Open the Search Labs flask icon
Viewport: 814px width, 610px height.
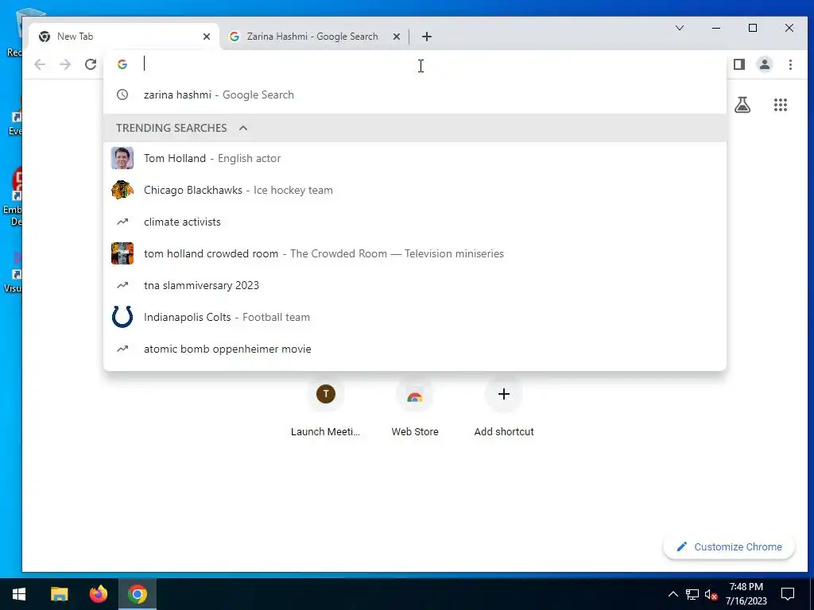pyautogui.click(x=742, y=106)
